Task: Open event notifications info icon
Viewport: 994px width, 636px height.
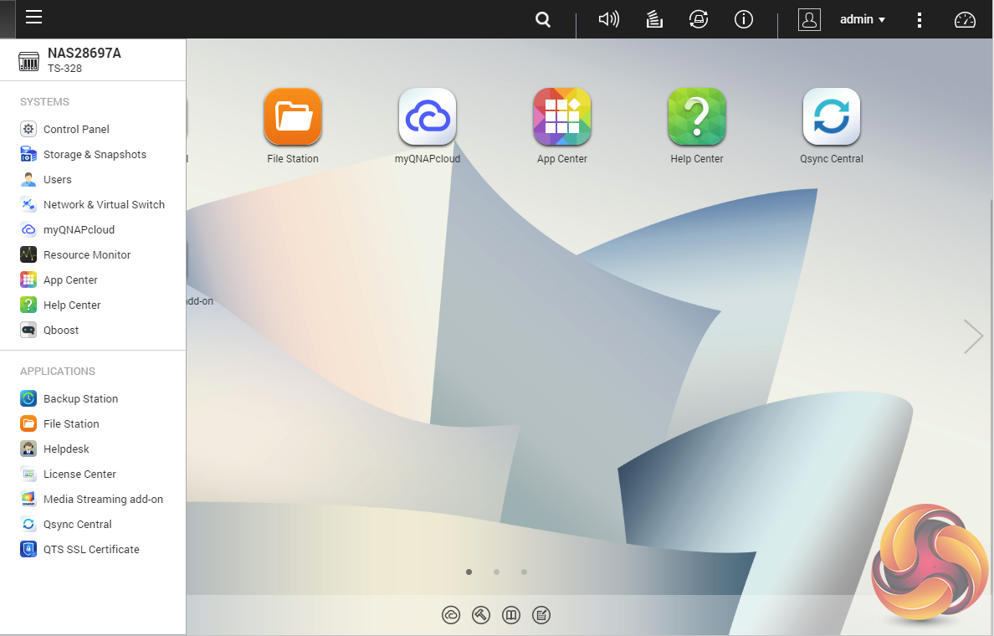Action: 744,19
